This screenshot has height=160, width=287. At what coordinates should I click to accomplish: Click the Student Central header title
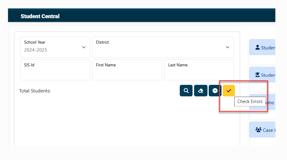coord(40,16)
